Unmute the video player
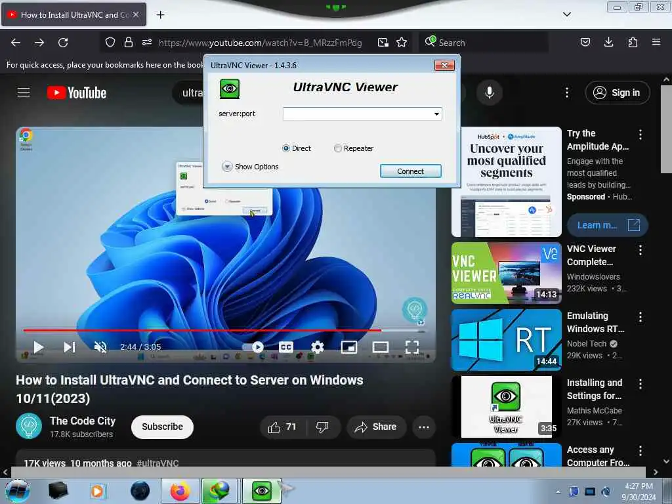The height and width of the screenshot is (504, 672). [x=100, y=346]
